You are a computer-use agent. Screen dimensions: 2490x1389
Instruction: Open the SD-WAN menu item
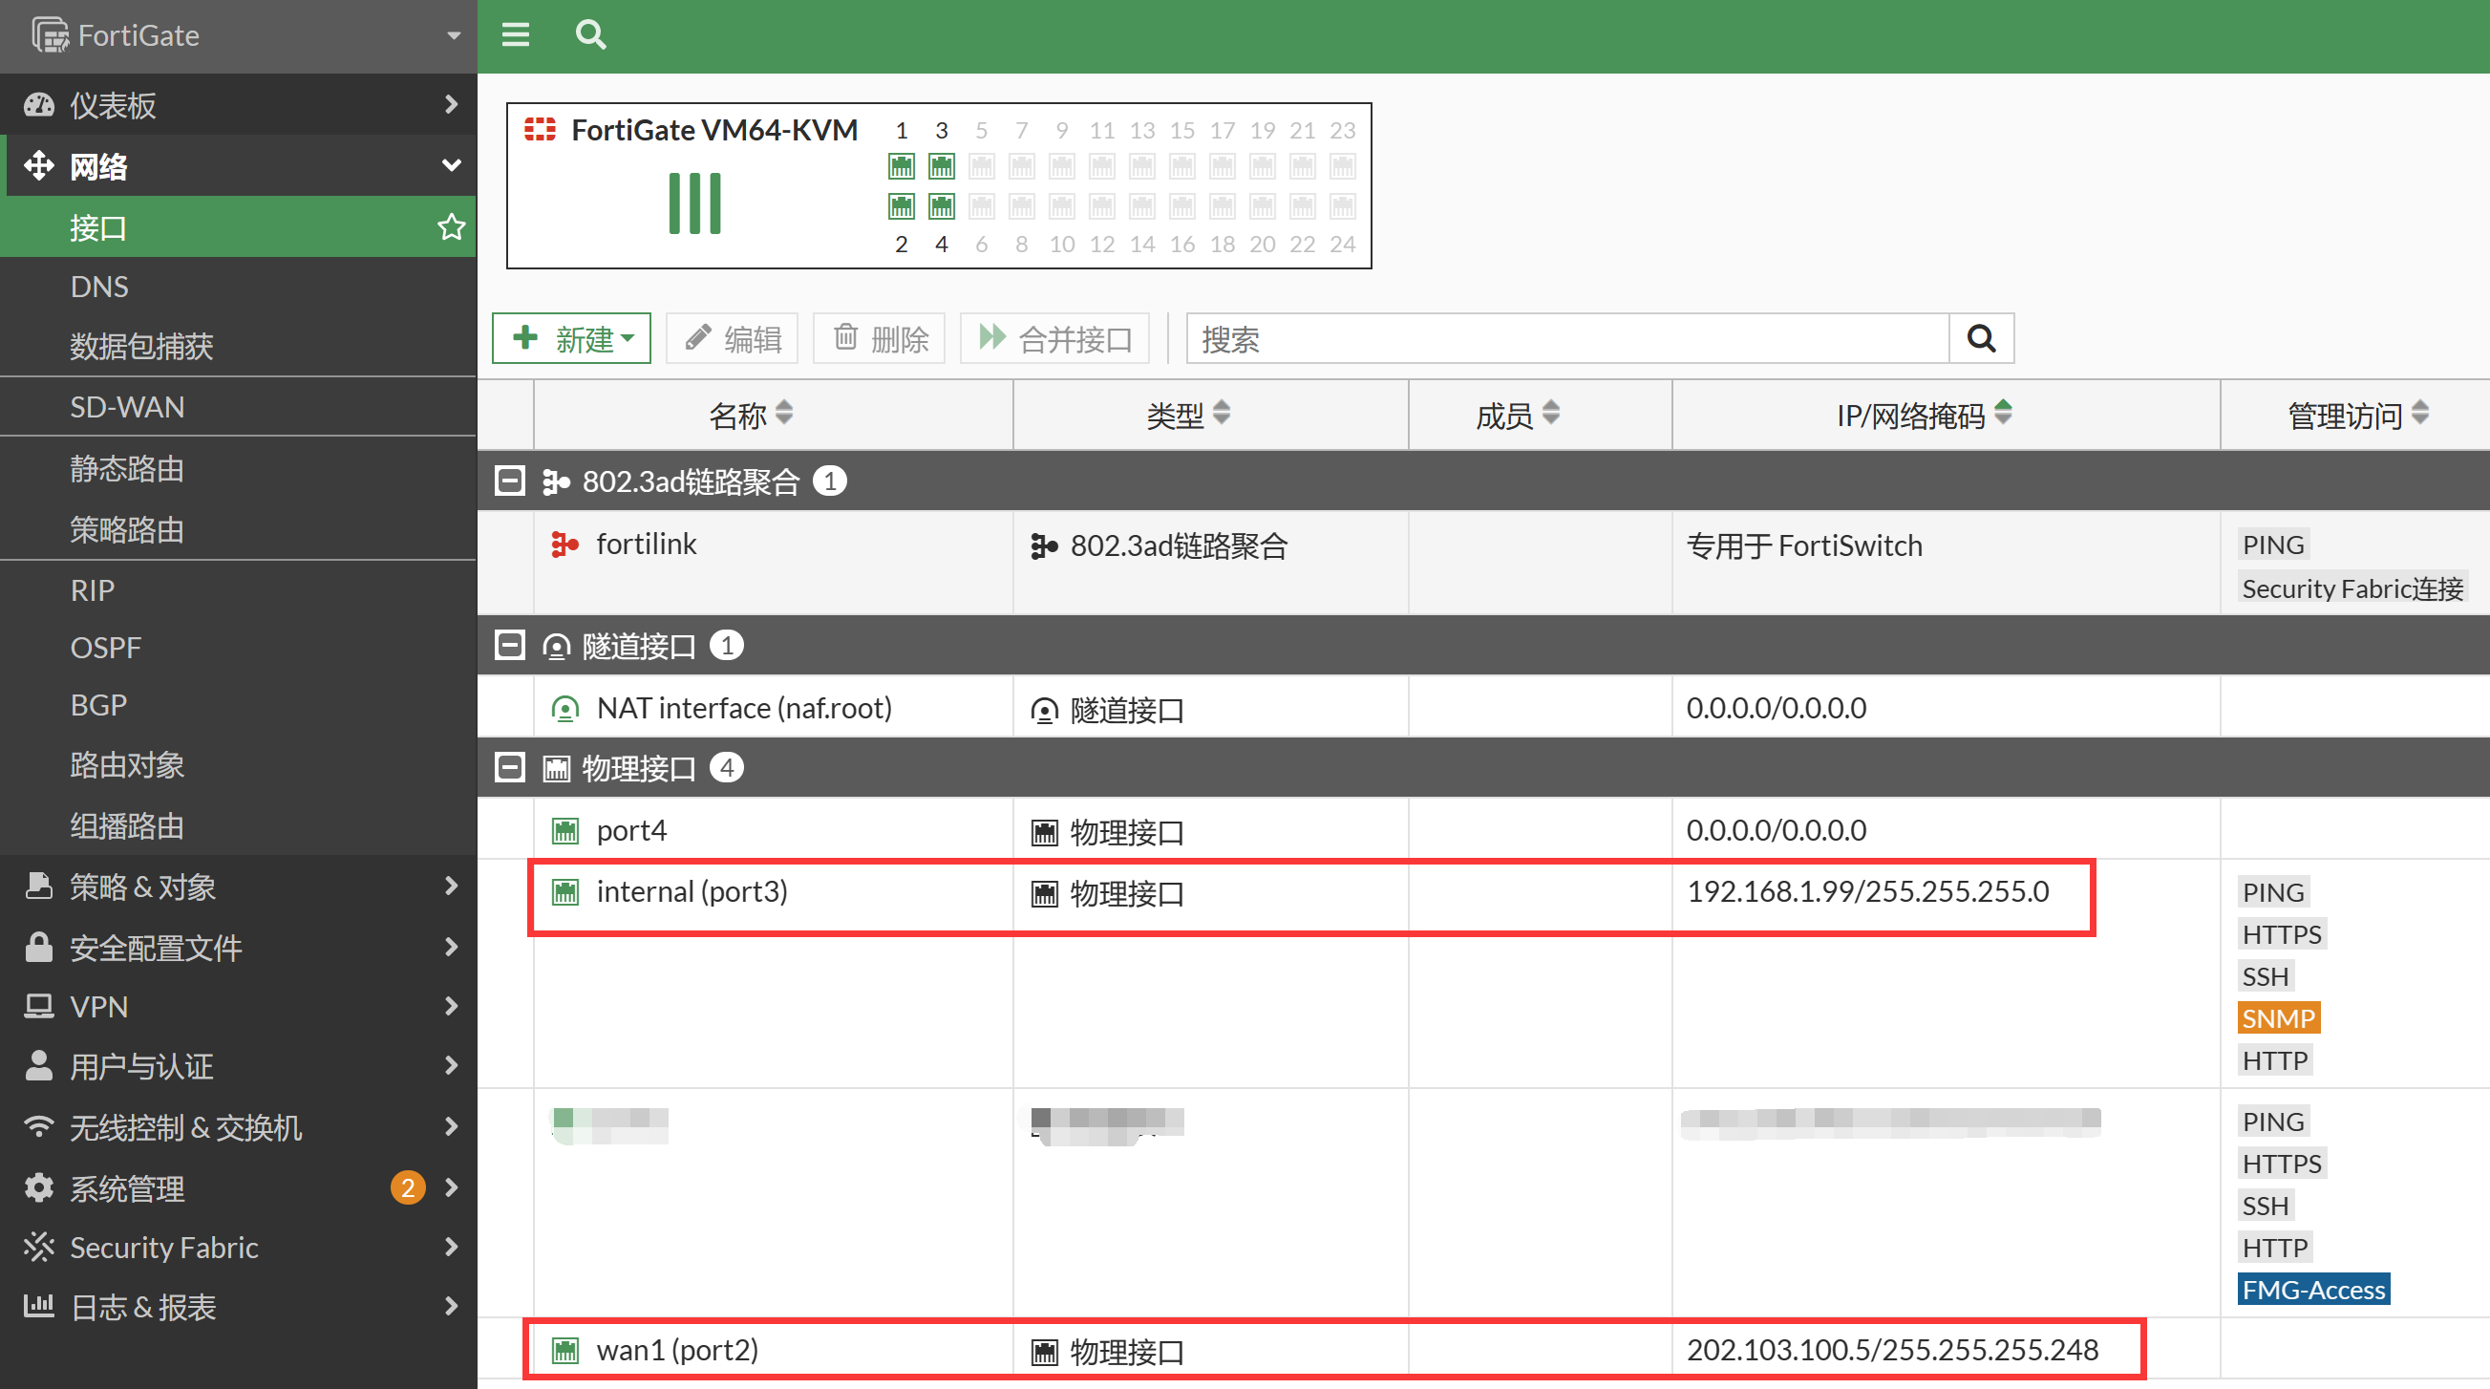click(128, 407)
